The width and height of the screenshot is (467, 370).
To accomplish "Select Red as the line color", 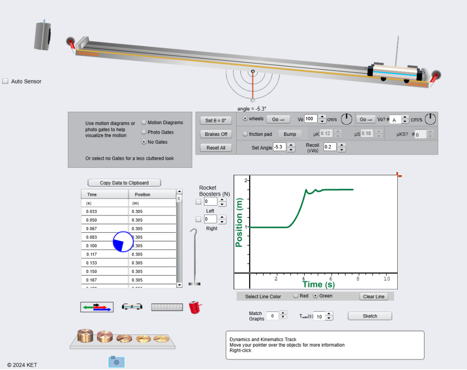I will pos(296,296).
